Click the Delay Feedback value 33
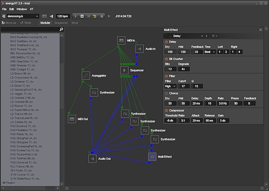 point(197,52)
